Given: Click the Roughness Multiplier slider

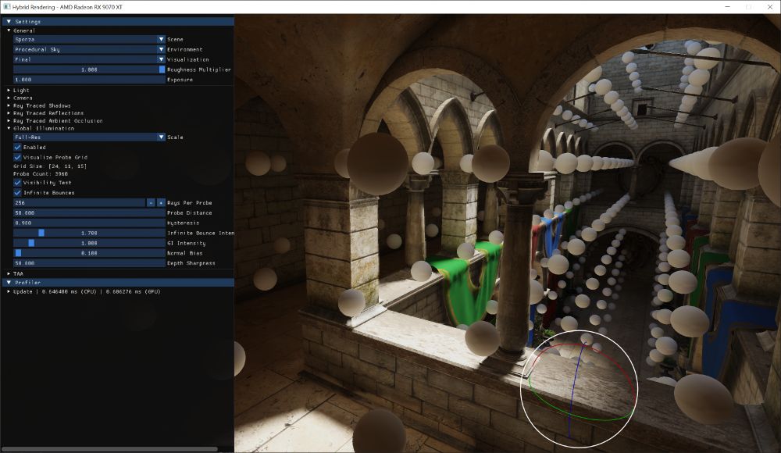Looking at the screenshot, I should (89, 70).
